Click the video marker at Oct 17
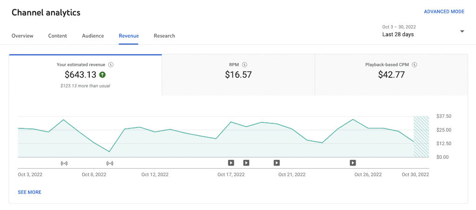476x210 pixels. click(x=231, y=163)
